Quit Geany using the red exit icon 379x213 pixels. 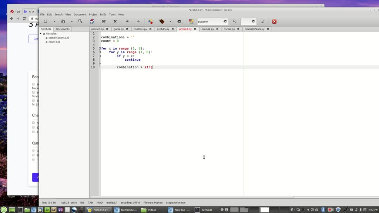tap(274, 21)
